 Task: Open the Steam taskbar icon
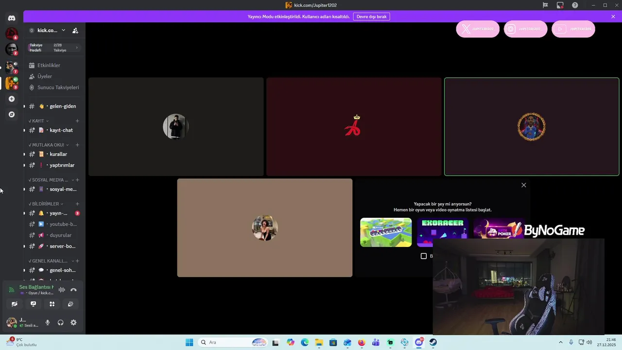433,342
